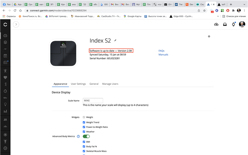
Task: Open the inbox tray icon
Action: (x=225, y=24)
